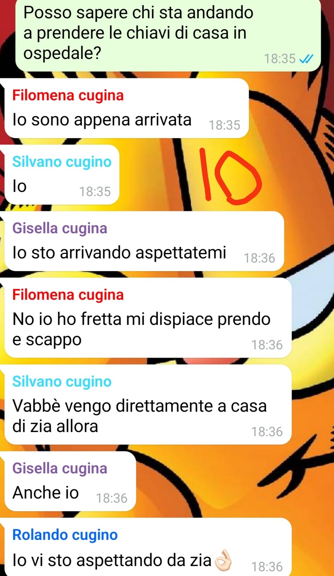Open Silvano cugino's contact name above 'Io'
Screen dimensions: 334x576
62,162
